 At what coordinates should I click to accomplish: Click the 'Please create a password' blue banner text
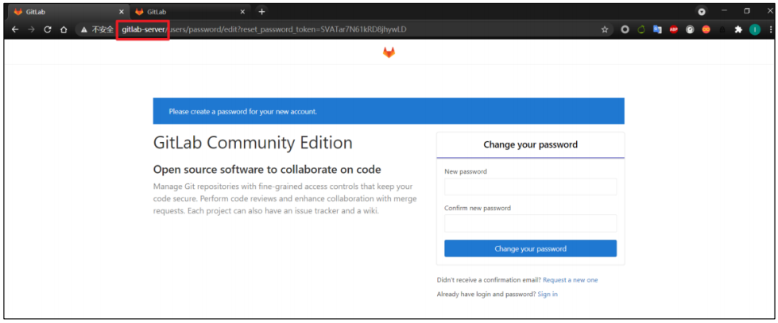pyautogui.click(x=242, y=111)
